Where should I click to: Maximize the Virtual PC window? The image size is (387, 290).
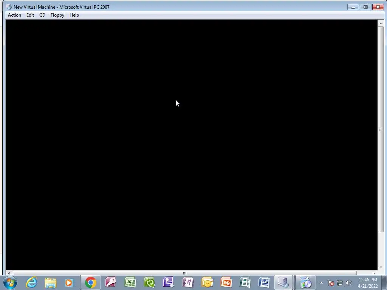tap(365, 7)
